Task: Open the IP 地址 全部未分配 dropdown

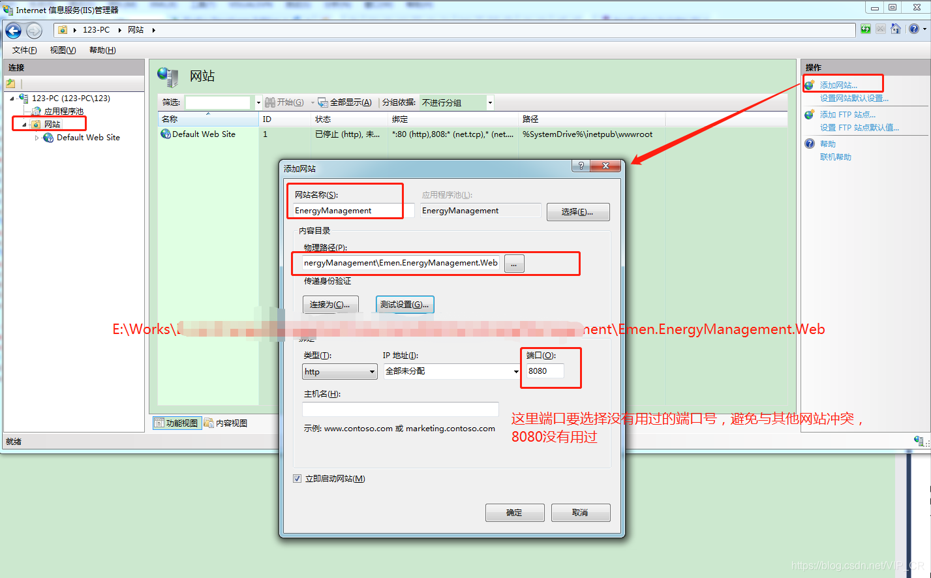Action: click(x=516, y=371)
